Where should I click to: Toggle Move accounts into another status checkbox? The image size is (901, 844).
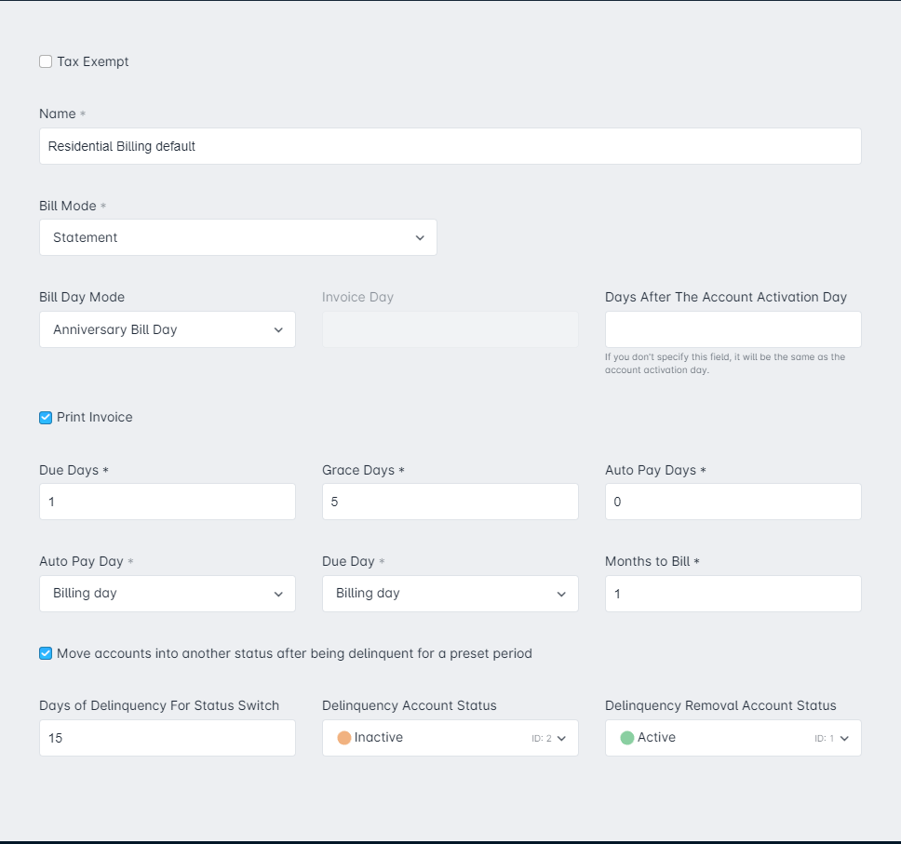(46, 653)
